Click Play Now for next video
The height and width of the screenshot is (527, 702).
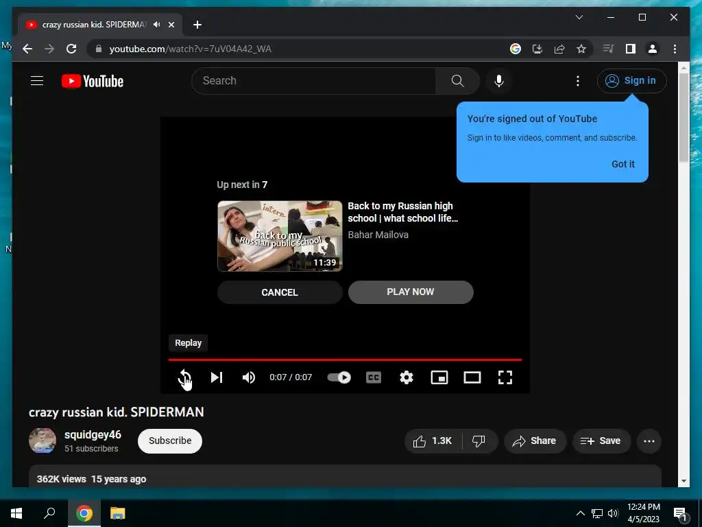(x=411, y=292)
